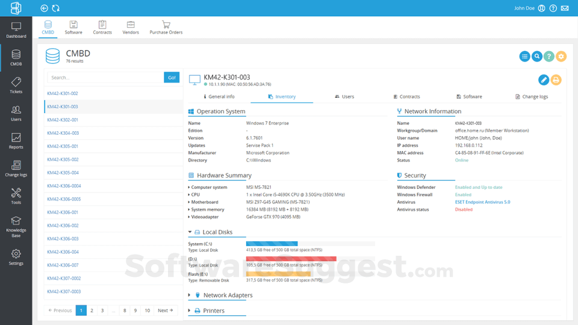This screenshot has width=578, height=325.
Task: Click the back arrow icon in header
Action: click(x=44, y=8)
